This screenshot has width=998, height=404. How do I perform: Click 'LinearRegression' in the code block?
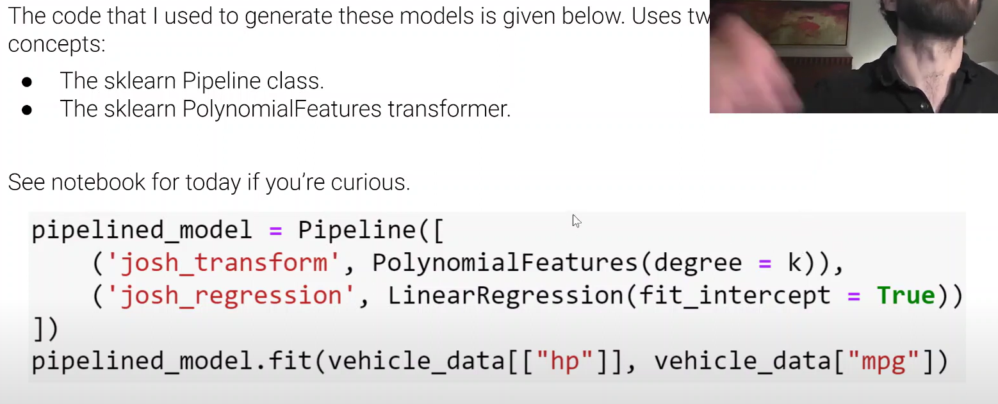[505, 296]
